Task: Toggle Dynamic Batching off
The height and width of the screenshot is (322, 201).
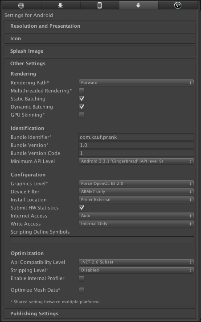Action: [82, 107]
